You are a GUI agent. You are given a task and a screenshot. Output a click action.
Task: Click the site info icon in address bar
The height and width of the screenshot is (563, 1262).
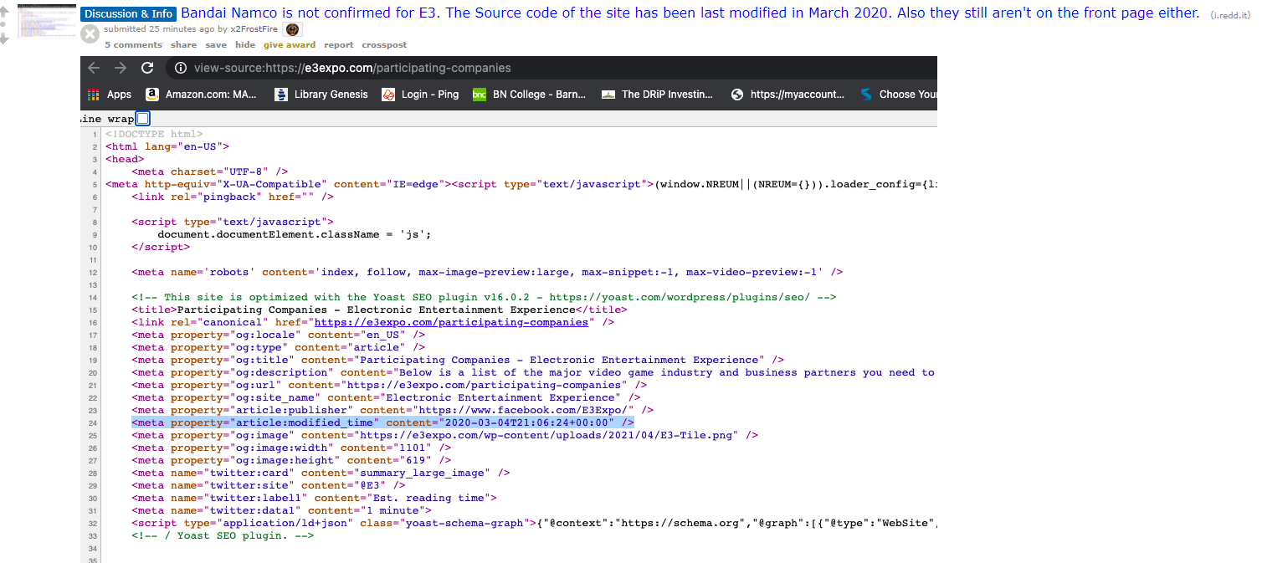[x=181, y=68]
